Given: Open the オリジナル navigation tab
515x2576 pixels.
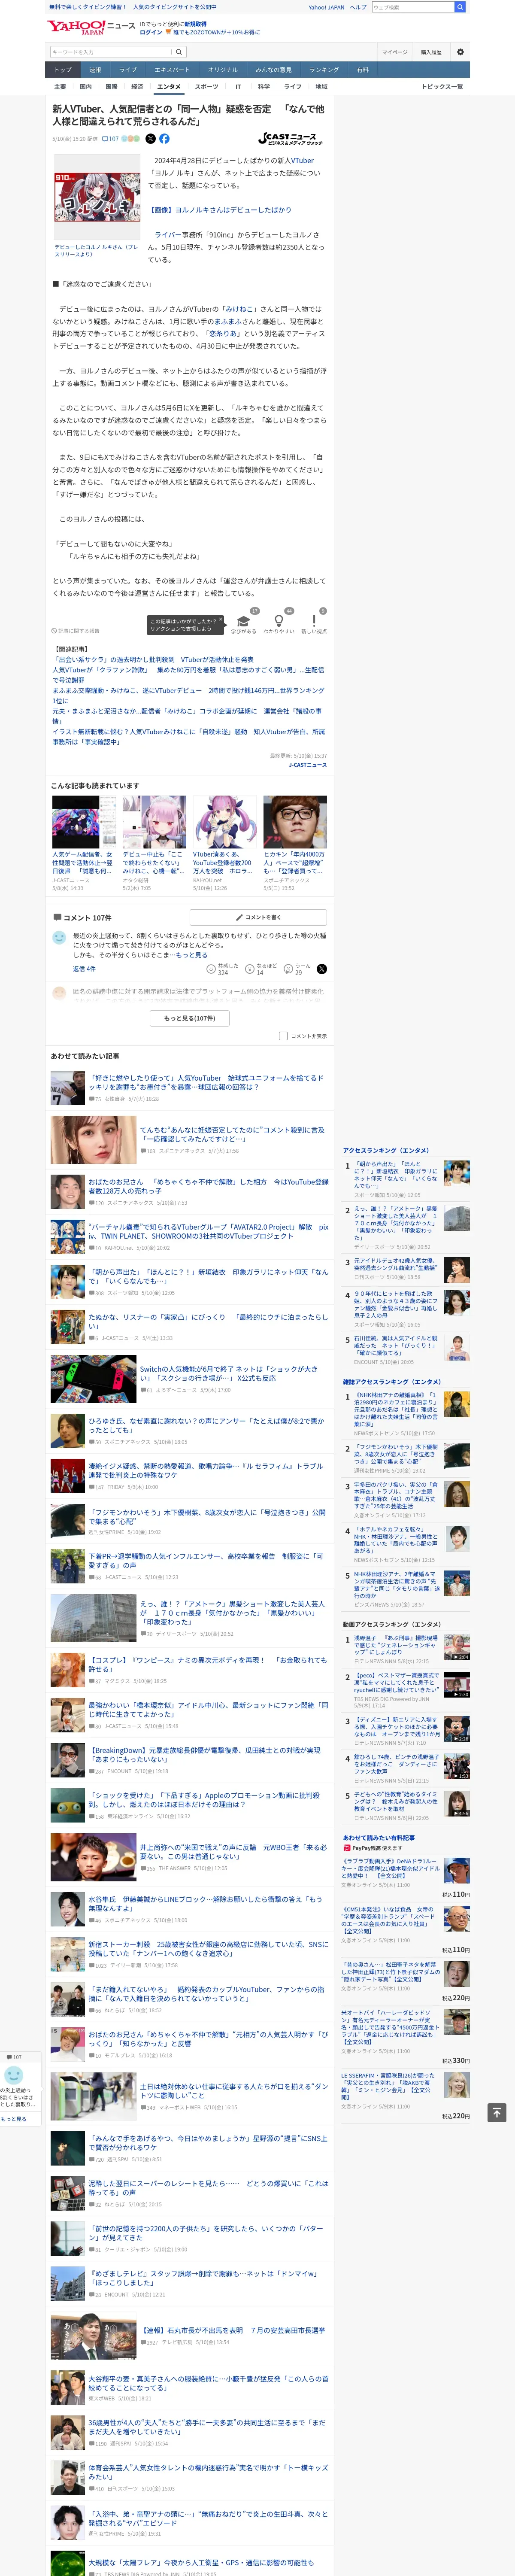Looking at the screenshot, I should click(223, 70).
